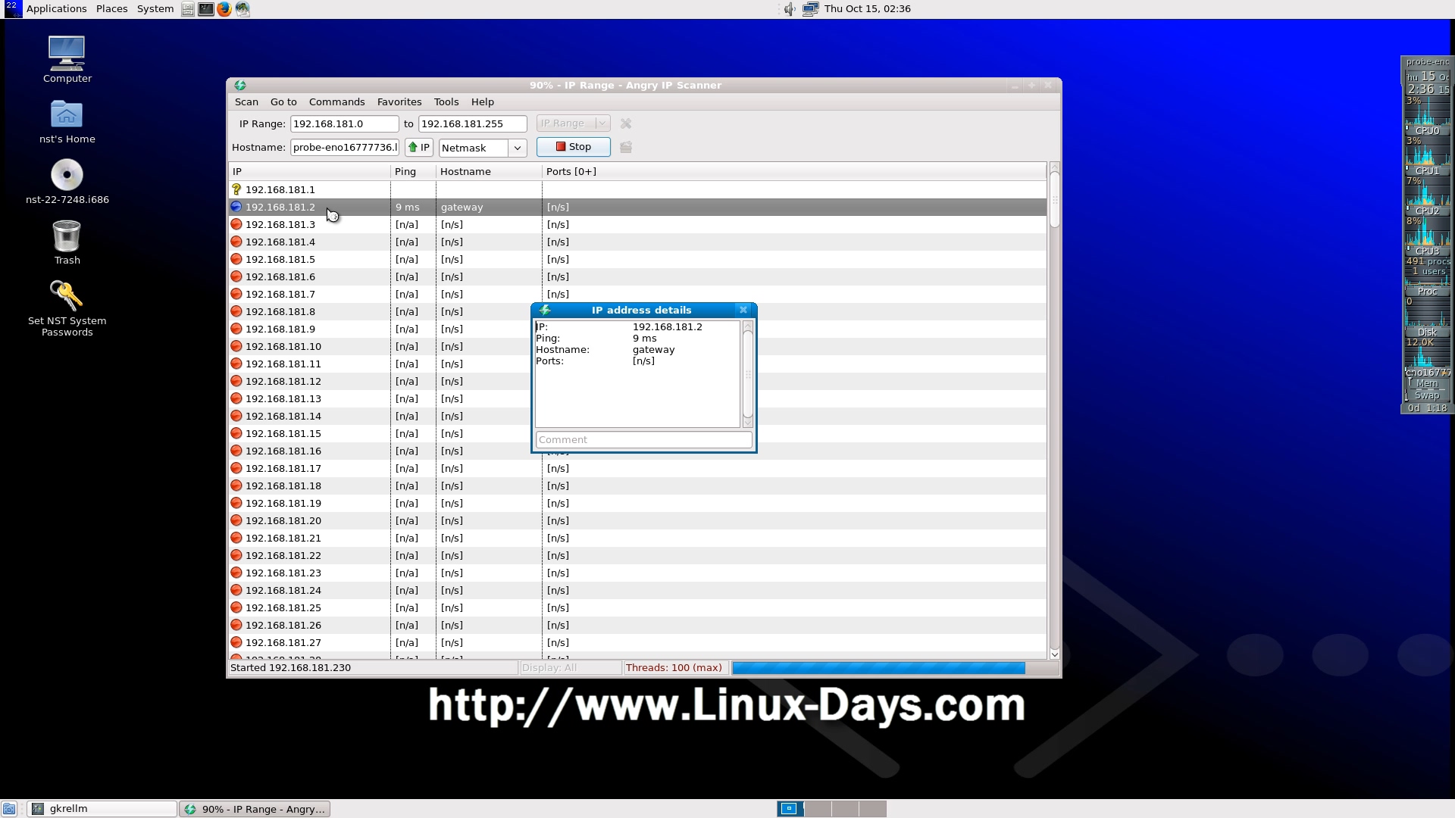Launch Firefox from top panel
1455x818 pixels.
click(x=224, y=9)
